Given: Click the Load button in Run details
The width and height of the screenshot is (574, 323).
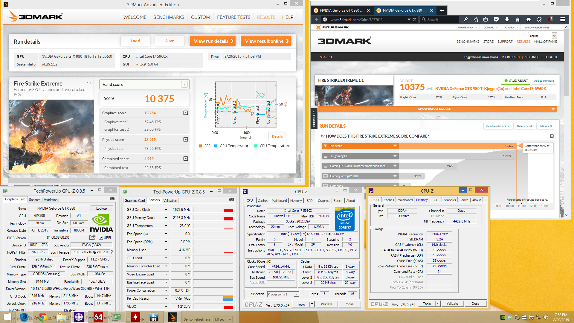Looking at the screenshot, I should [x=135, y=41].
